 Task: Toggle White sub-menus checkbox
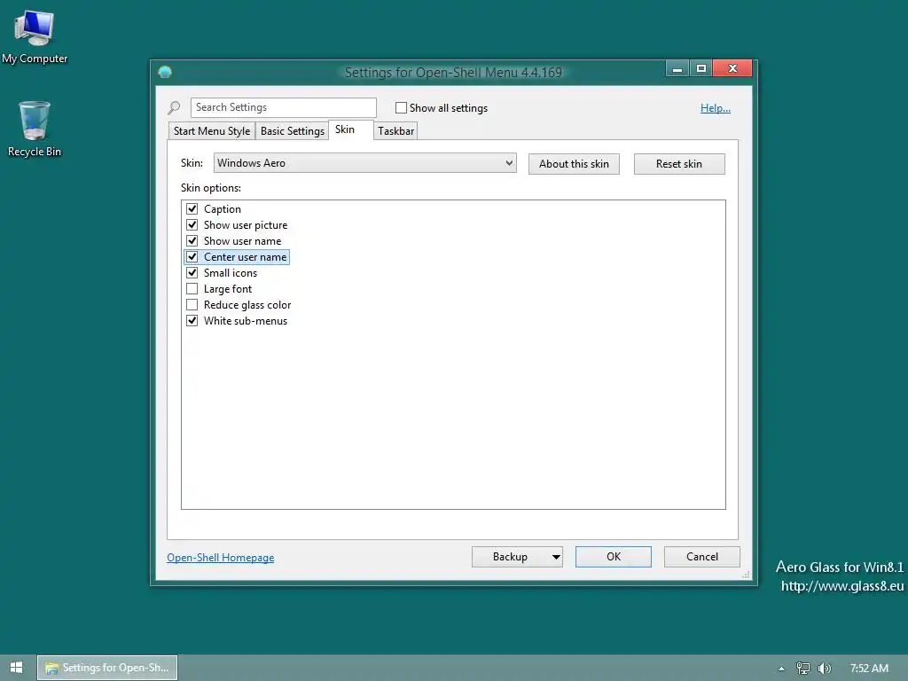pos(192,320)
